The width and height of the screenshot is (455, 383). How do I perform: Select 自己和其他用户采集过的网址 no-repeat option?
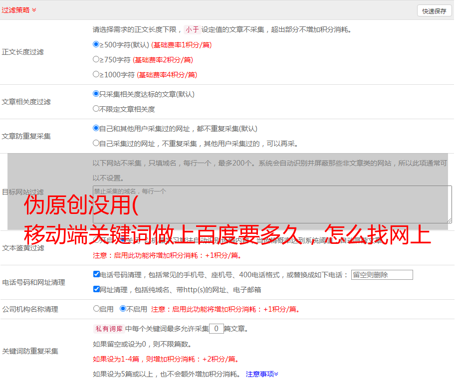tap(96, 128)
